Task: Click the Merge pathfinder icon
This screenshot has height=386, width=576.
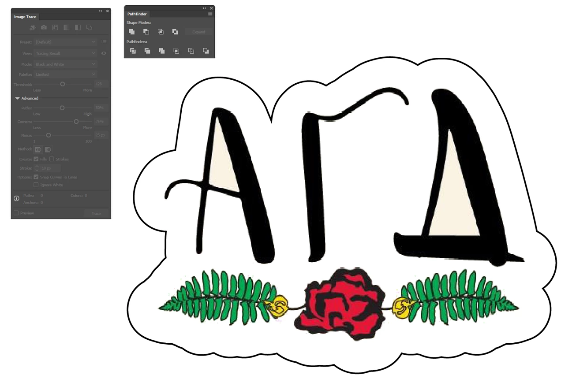Action: 162,51
